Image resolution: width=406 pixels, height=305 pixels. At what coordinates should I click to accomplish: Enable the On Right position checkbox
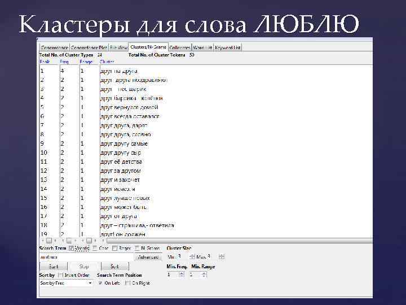pyautogui.click(x=127, y=283)
